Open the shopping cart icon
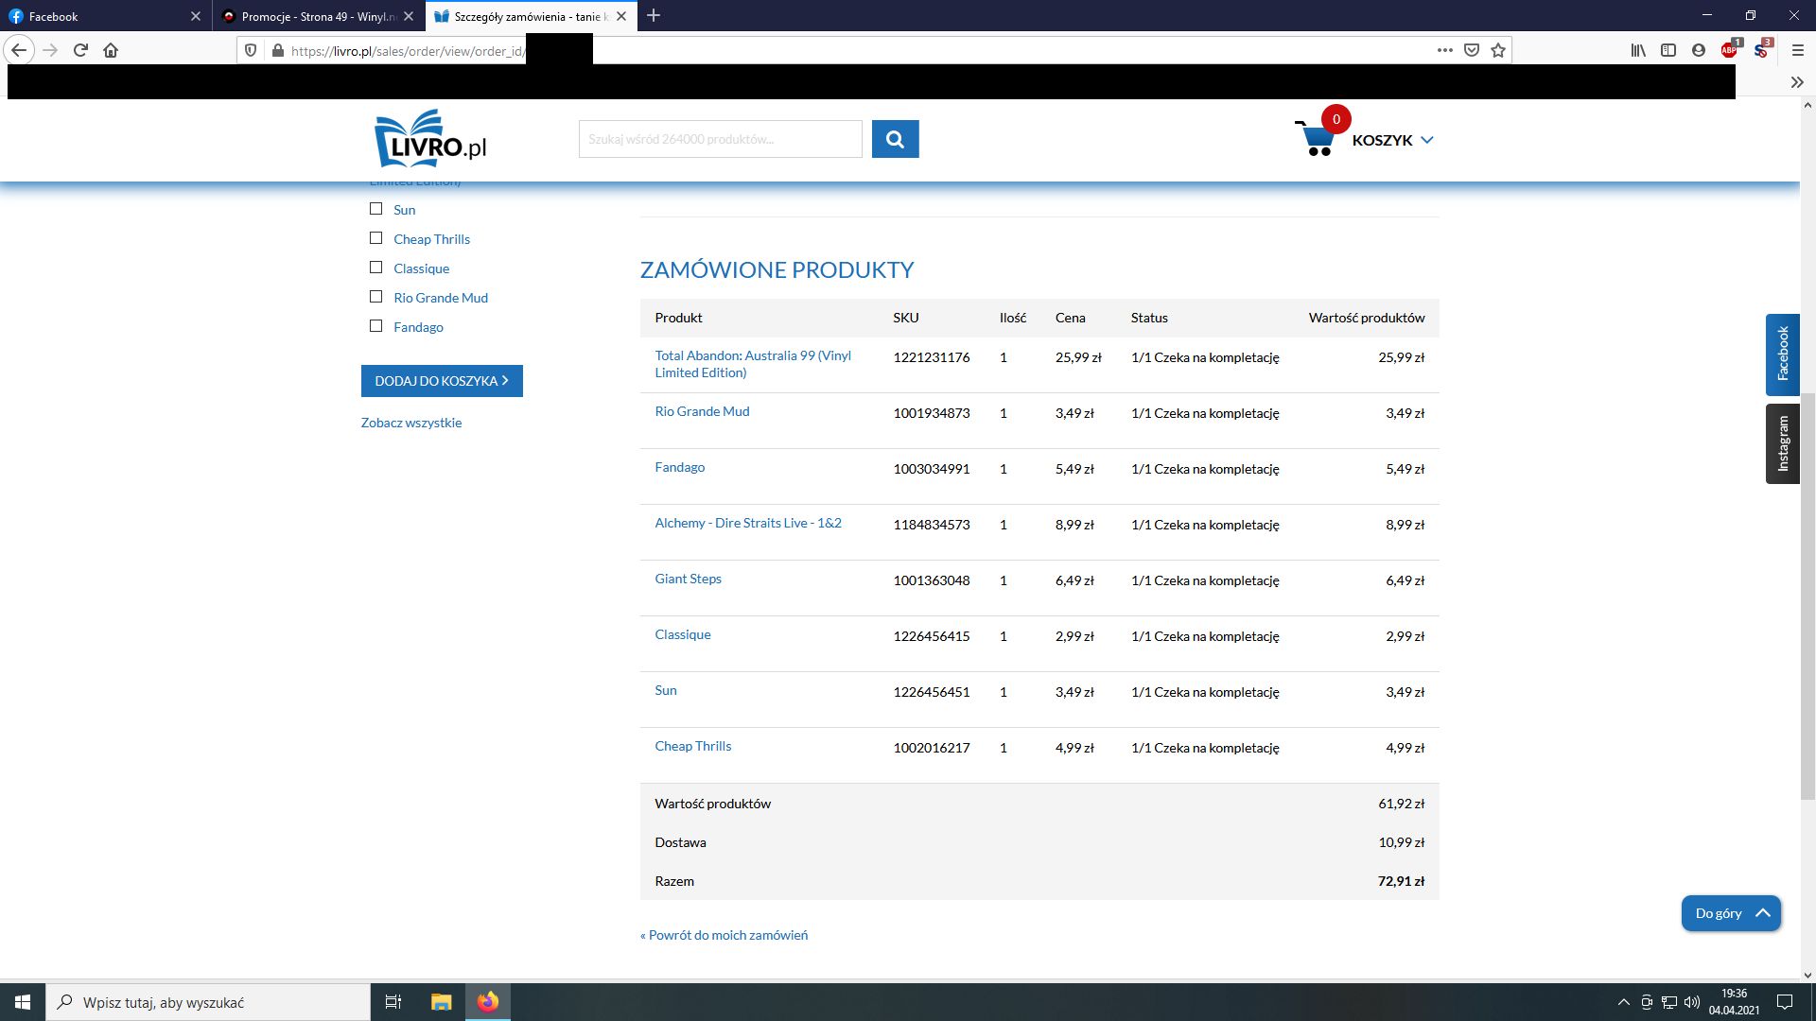The width and height of the screenshot is (1816, 1021). pyautogui.click(x=1316, y=140)
